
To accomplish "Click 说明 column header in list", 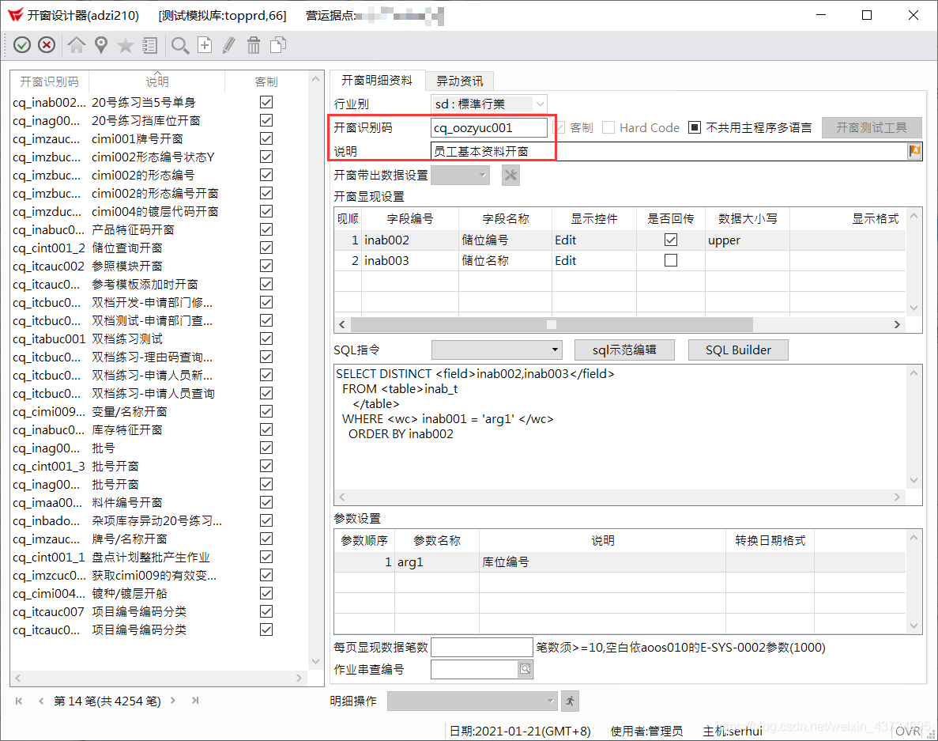I will pos(157,82).
